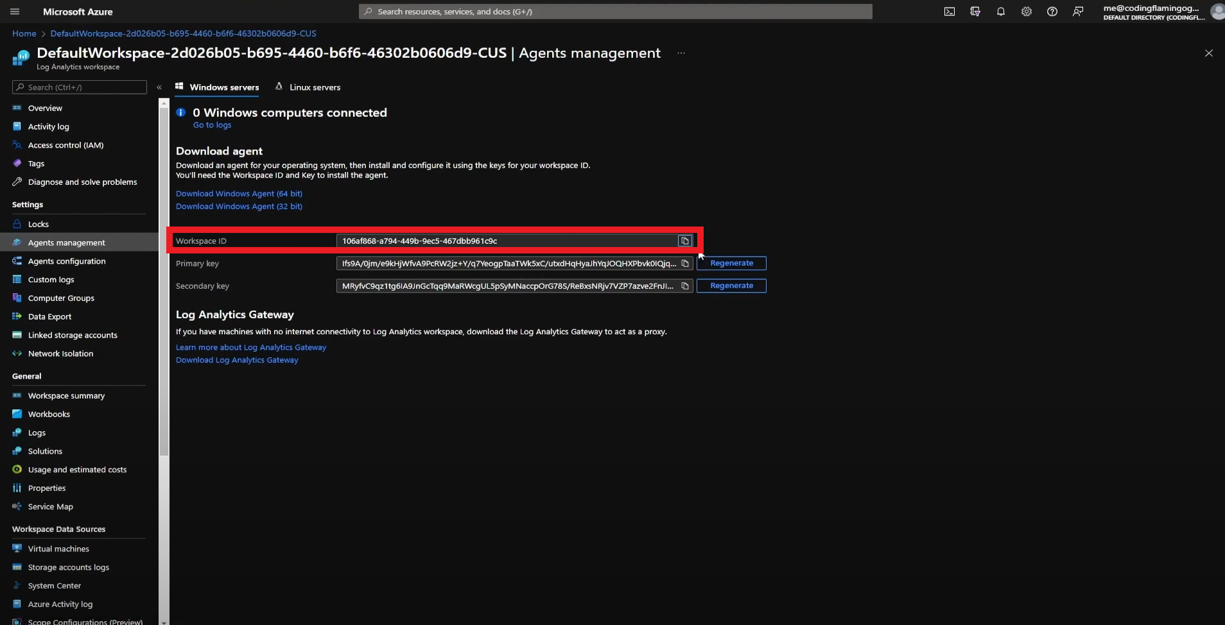Click the Data Export icon

point(17,316)
